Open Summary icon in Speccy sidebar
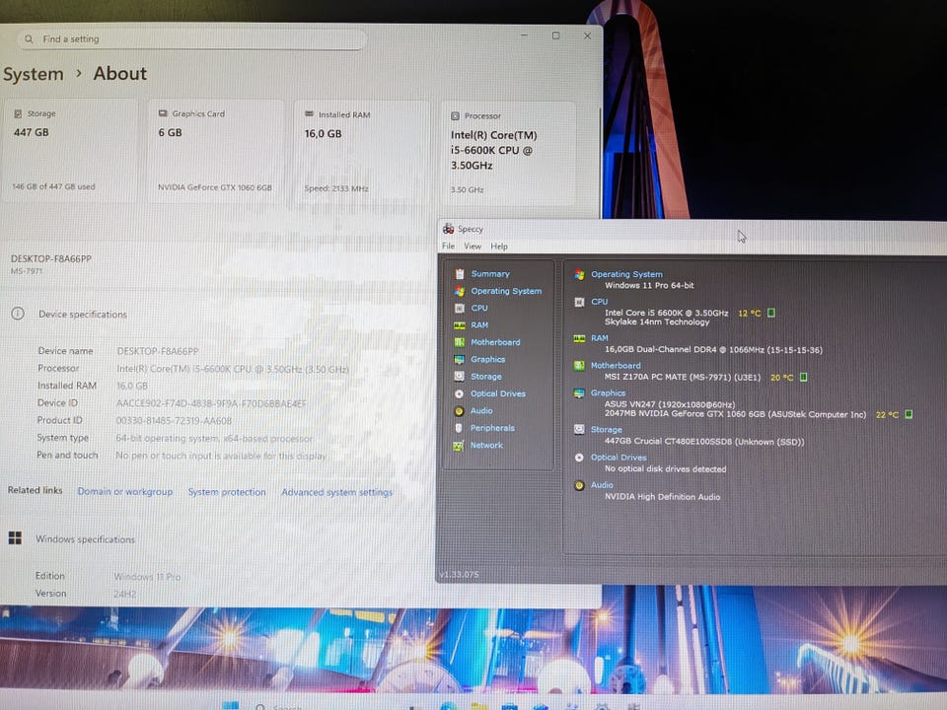The height and width of the screenshot is (710, 947). [x=460, y=274]
